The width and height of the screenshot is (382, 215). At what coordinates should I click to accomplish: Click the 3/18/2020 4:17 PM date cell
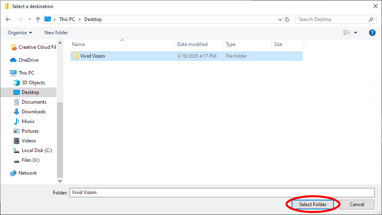[197, 56]
